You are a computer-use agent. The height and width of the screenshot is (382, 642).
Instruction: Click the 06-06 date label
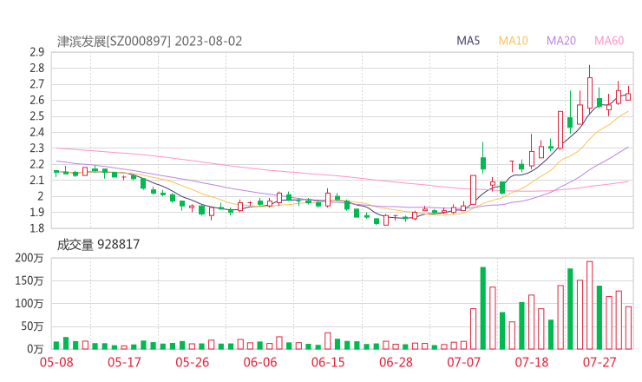pos(260,362)
